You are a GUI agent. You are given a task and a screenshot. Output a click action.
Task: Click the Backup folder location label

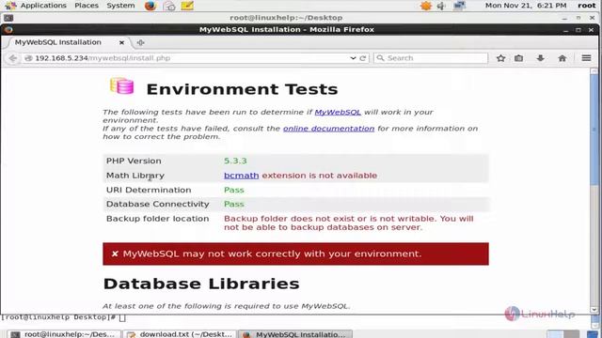157,219
